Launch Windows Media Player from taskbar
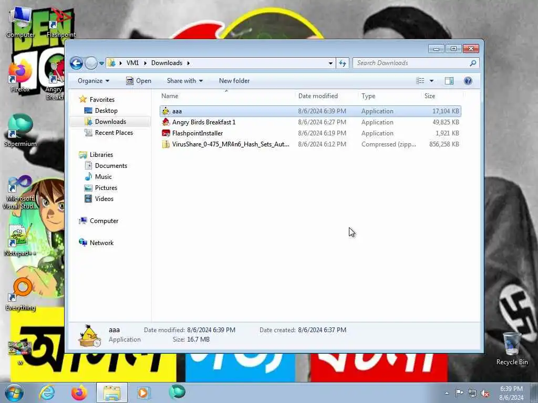This screenshot has height=403, width=538. (x=143, y=393)
